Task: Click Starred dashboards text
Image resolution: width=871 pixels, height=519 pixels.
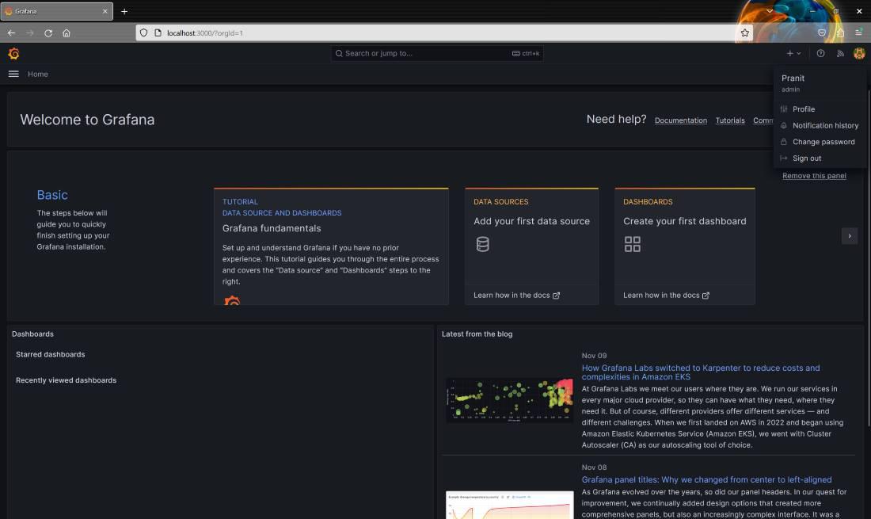Action: [51, 354]
